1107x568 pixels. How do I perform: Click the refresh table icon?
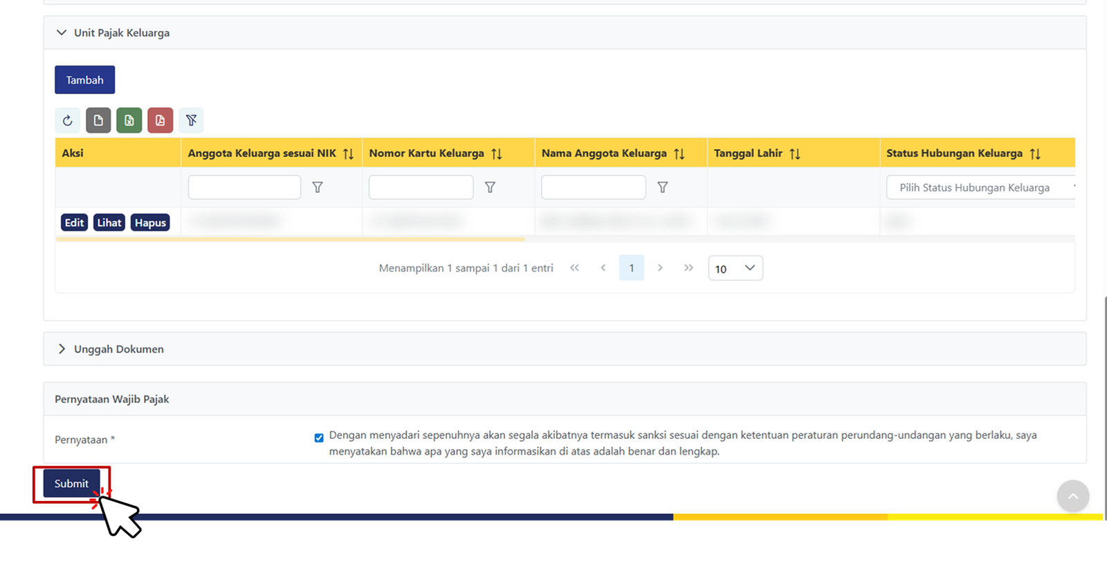click(x=67, y=120)
